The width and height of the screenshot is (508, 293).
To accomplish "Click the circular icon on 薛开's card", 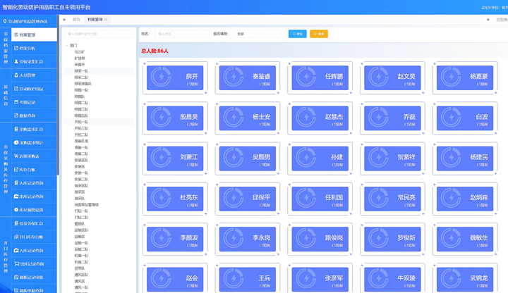I will coord(162,77).
